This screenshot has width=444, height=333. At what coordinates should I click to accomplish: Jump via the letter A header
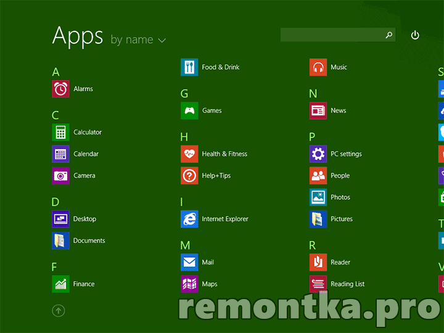[55, 72]
